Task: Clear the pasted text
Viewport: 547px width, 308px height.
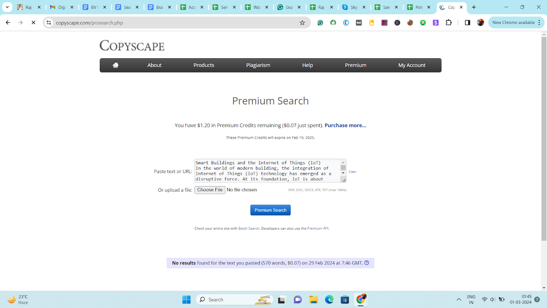Action: tap(352, 172)
